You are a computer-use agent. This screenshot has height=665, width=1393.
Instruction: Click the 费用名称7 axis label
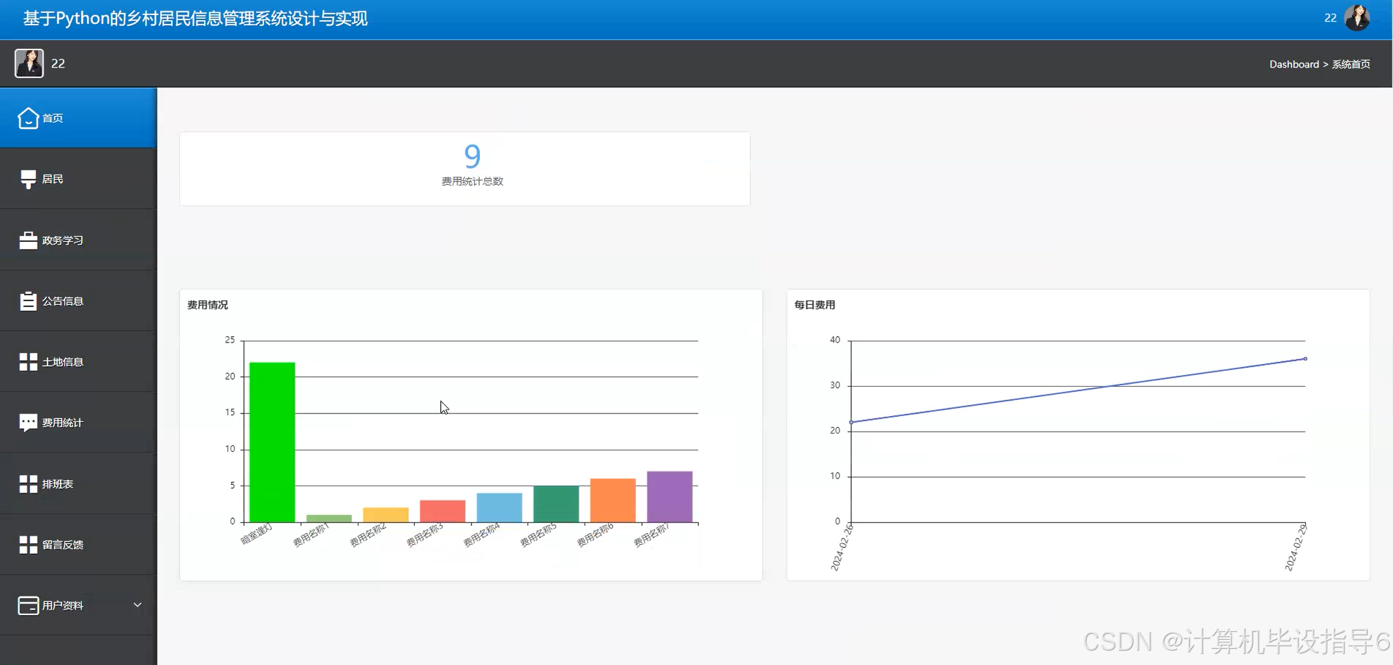click(x=652, y=536)
